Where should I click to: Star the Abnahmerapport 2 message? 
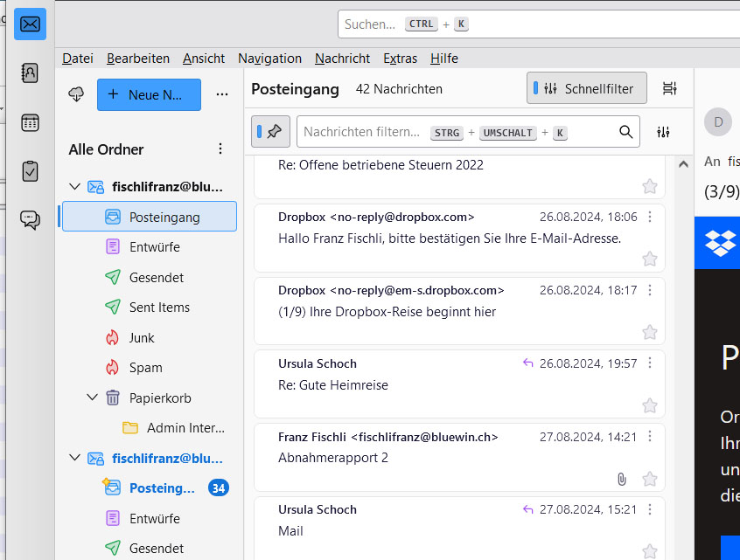[649, 479]
